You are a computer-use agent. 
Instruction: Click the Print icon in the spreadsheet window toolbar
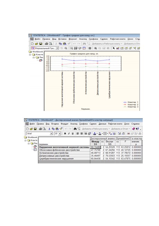[x=41, y=129]
